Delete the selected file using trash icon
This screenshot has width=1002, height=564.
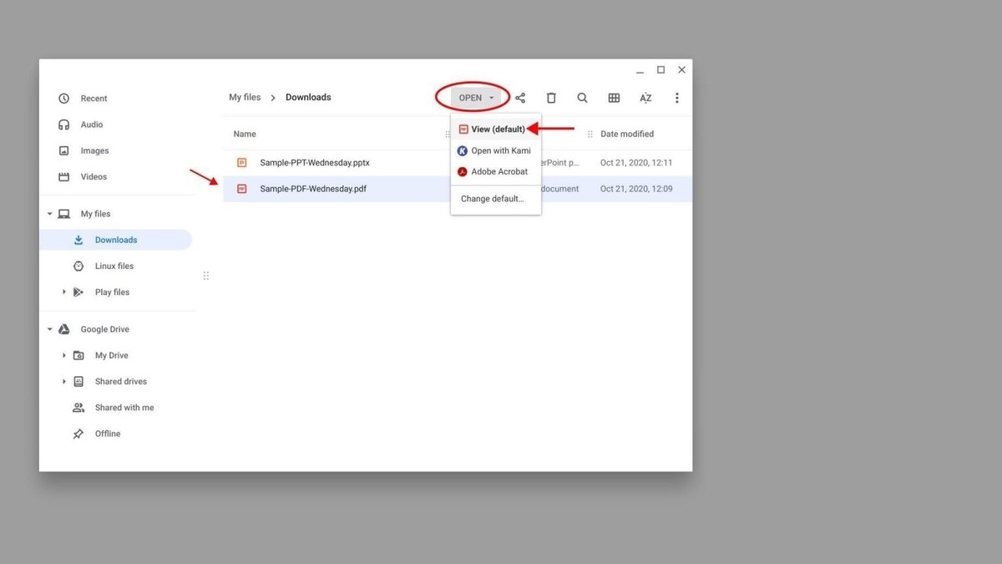click(551, 98)
